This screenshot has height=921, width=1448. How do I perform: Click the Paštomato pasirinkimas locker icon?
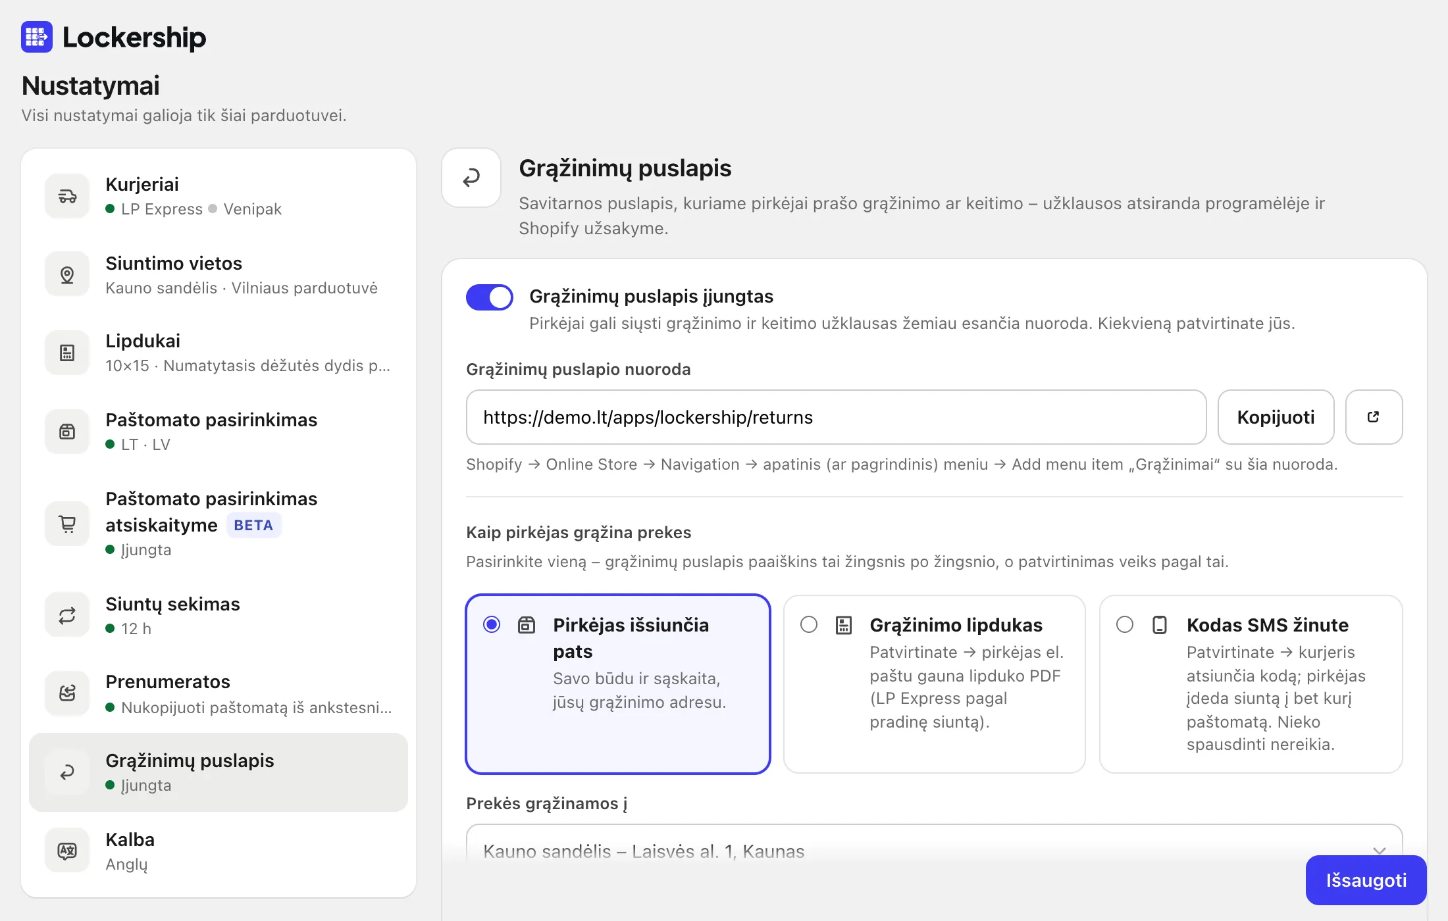(67, 432)
